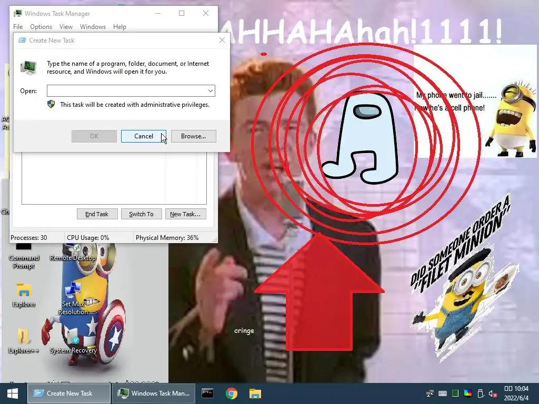
Task: Open the Explorer++ desktop shortcut
Action: (24, 340)
